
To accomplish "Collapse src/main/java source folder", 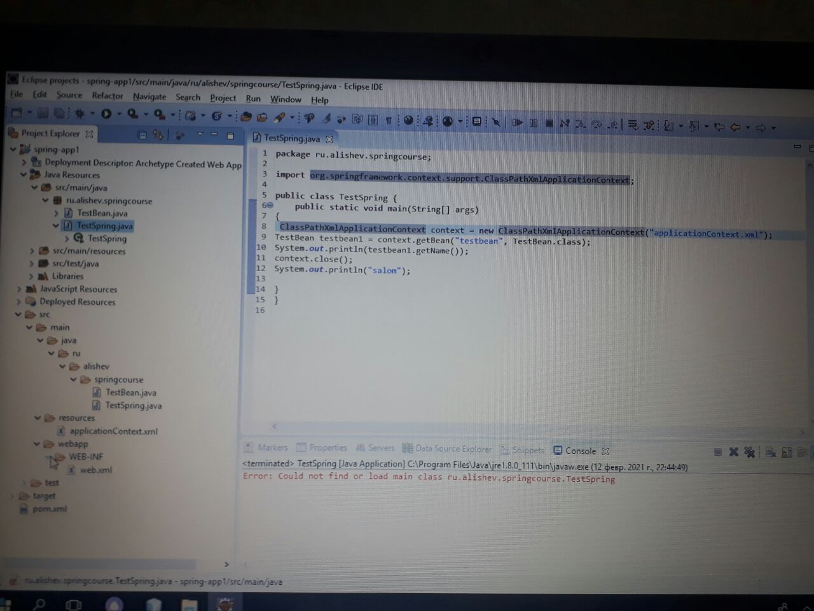I will (34, 187).
